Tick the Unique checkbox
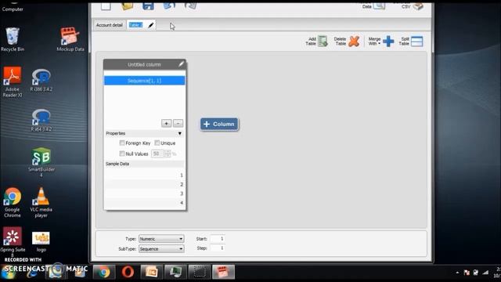This screenshot has height=282, width=501. click(157, 143)
